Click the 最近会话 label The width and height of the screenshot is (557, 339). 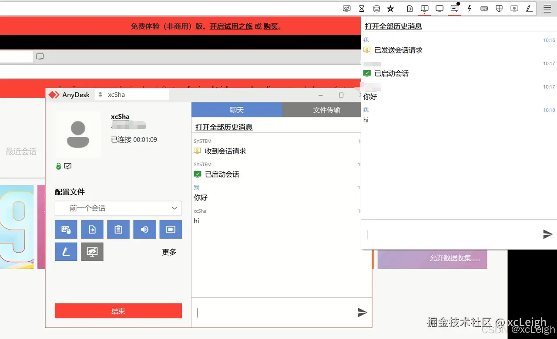(x=21, y=151)
